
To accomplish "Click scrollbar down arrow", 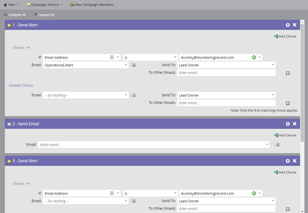I will pyautogui.click(x=302, y=211).
